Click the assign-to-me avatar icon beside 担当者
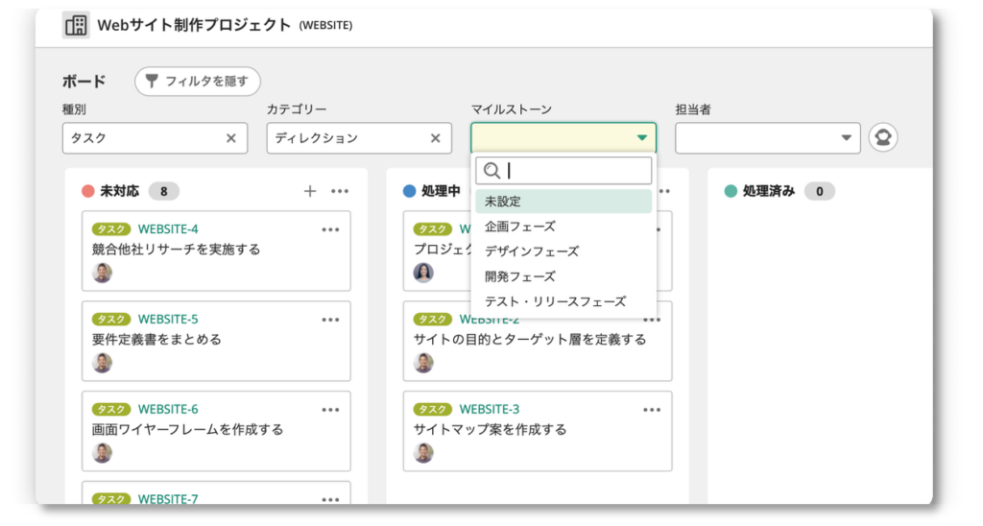This screenshot has height=526, width=983. coord(883,137)
